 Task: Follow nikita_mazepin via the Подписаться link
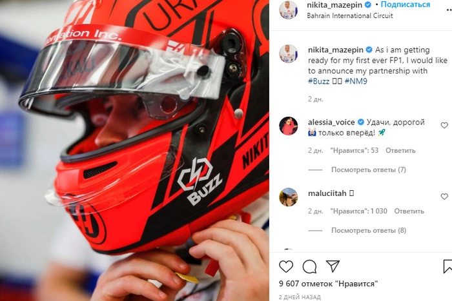tap(406, 5)
